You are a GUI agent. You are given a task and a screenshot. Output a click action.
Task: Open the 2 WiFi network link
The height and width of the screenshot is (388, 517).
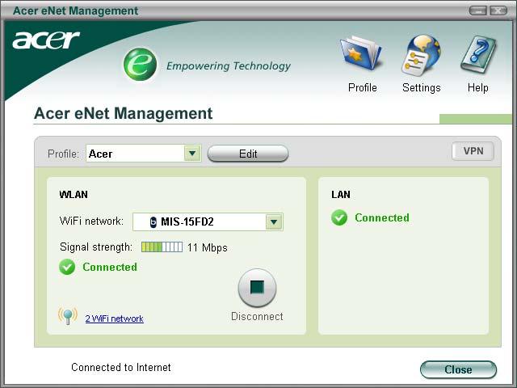click(115, 318)
